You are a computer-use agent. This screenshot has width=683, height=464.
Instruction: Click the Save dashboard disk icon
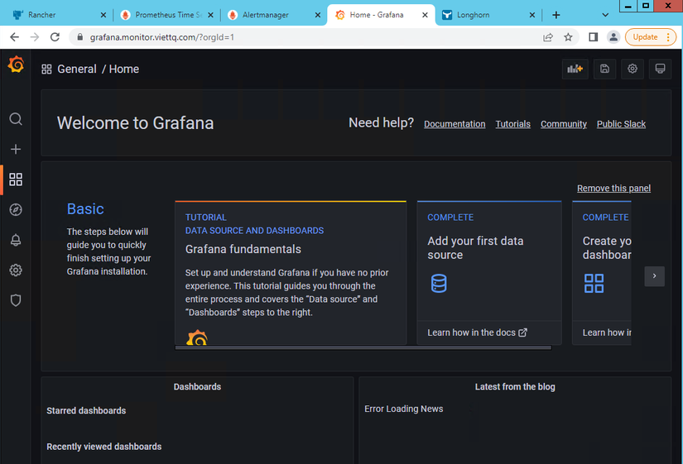[x=604, y=69]
